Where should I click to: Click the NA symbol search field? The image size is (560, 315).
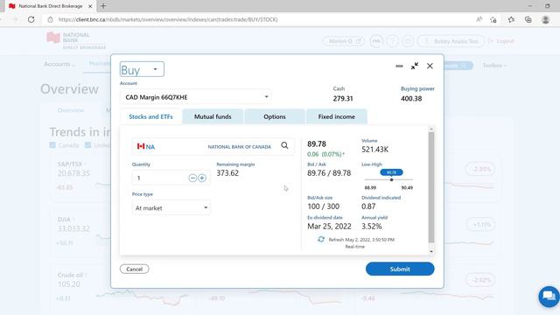213,146
